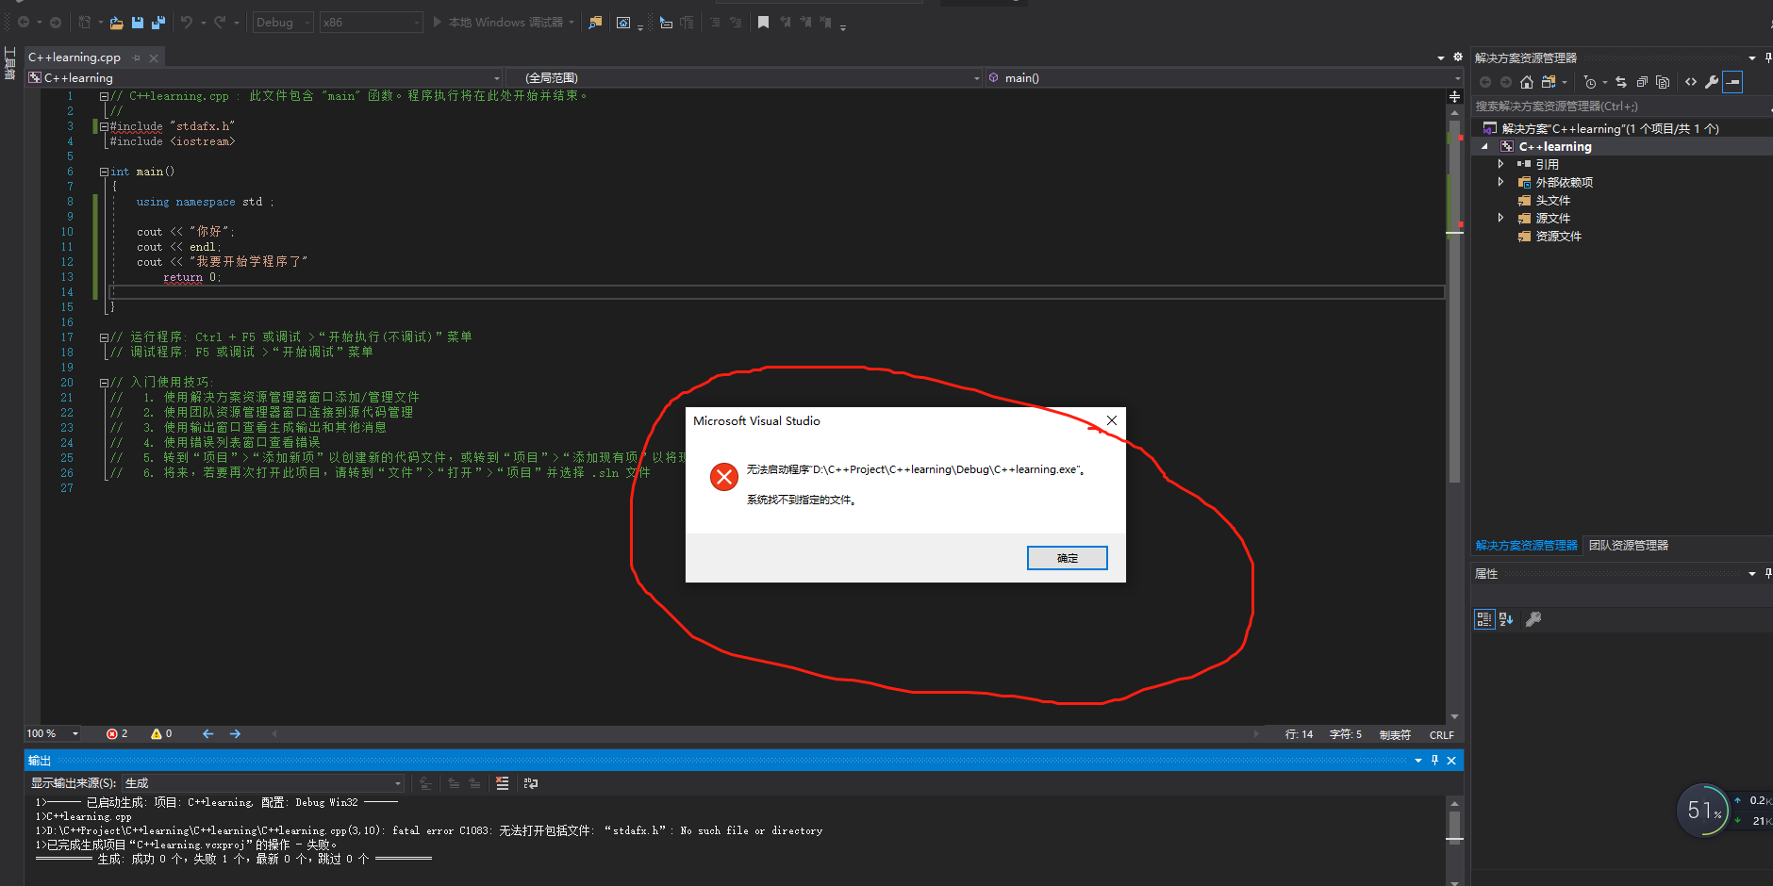Screen dimensions: 1773x886
Task: Toggle auto-hide pin on Output panel
Action: point(1434,760)
